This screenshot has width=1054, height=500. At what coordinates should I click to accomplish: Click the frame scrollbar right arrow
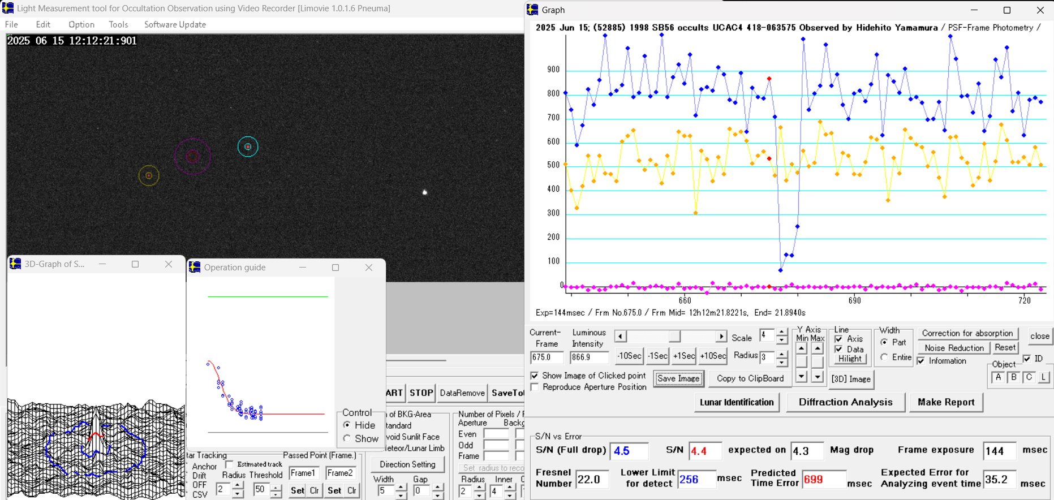click(x=721, y=337)
